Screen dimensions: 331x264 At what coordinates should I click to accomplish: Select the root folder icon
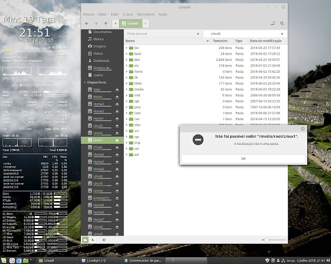point(131,113)
